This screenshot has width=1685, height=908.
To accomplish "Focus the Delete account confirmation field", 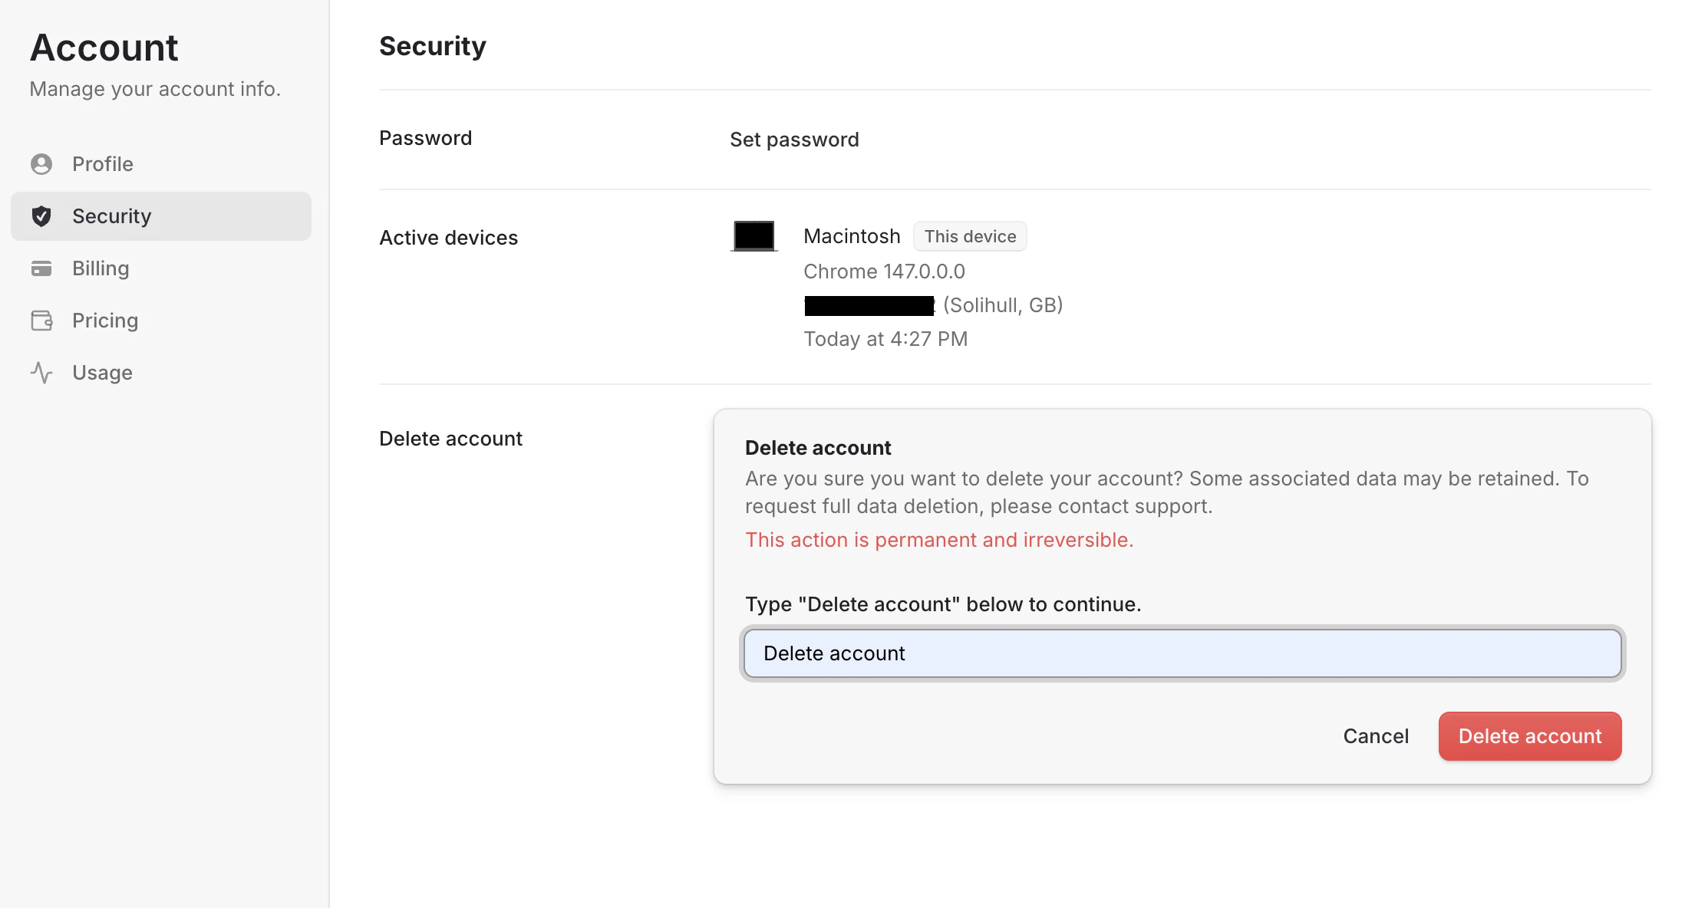I will [x=1182, y=653].
